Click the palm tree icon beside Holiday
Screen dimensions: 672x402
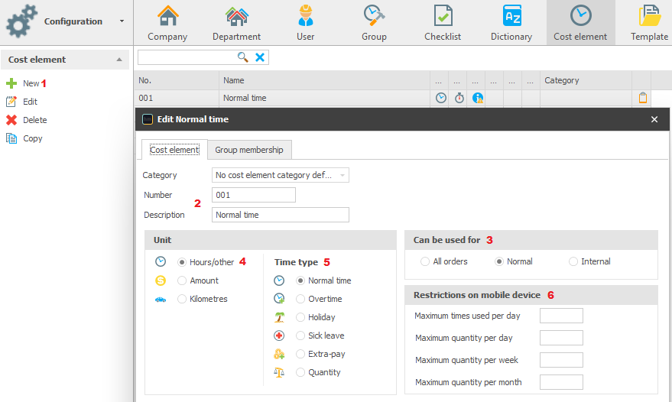coord(280,317)
